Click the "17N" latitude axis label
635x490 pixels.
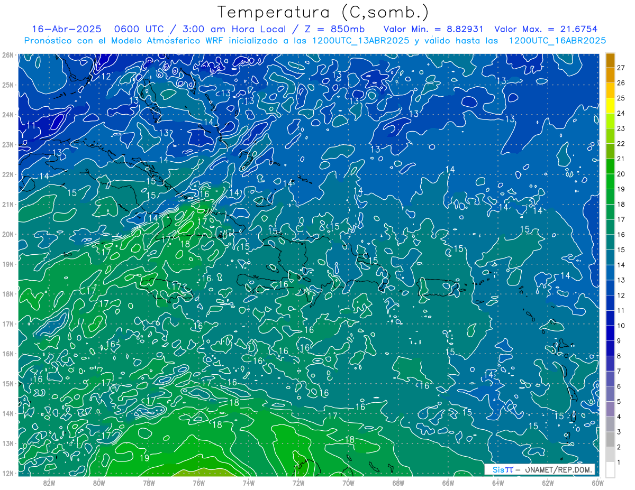8,323
